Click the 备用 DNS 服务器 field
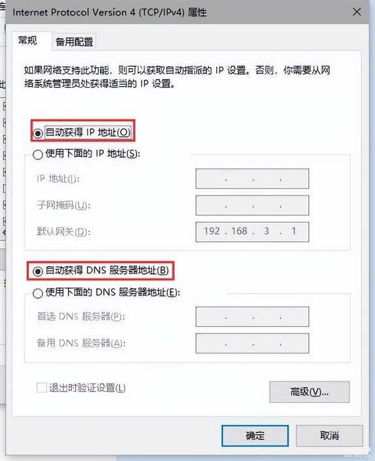 pos(252,343)
